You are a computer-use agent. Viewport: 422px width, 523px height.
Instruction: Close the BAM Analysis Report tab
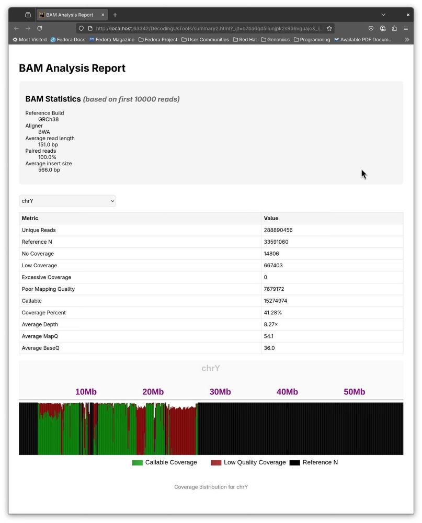coord(102,15)
